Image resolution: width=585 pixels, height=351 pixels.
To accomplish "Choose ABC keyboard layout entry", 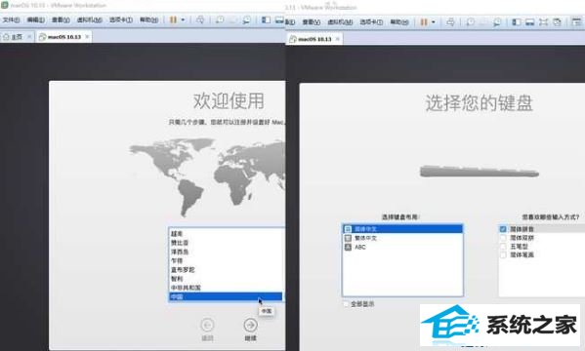I will (402, 247).
